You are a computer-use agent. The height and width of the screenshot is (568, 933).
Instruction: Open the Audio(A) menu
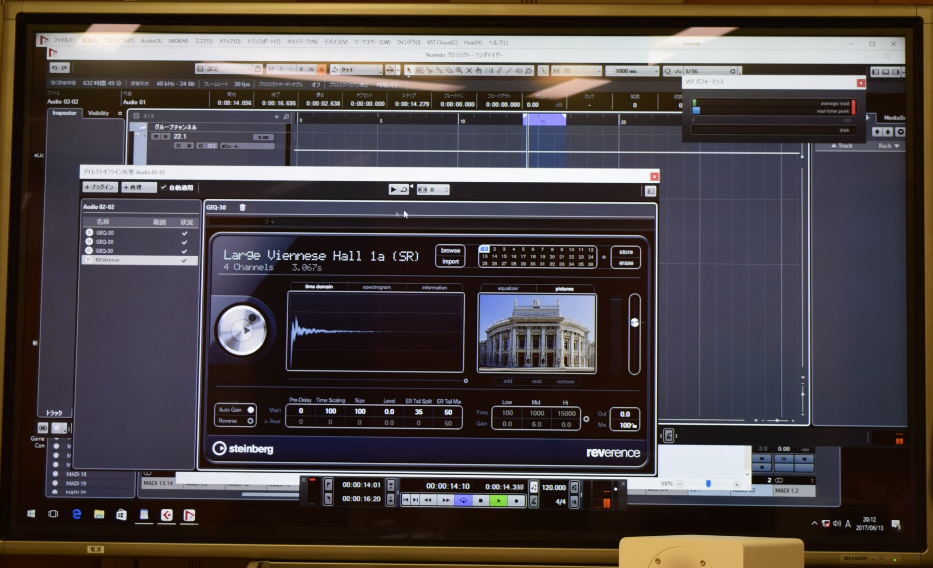pyautogui.click(x=152, y=41)
